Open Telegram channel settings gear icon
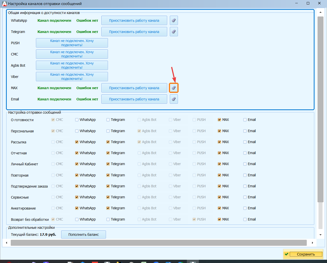327x263 pixels. (174, 32)
